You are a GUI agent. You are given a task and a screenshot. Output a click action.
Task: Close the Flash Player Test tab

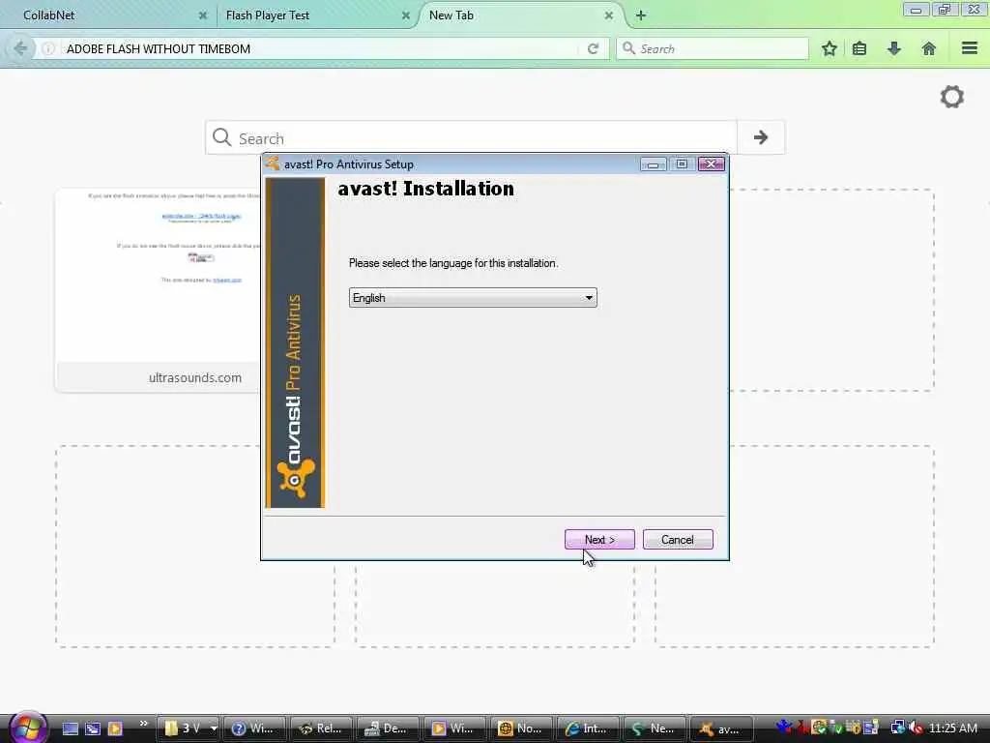click(x=405, y=15)
